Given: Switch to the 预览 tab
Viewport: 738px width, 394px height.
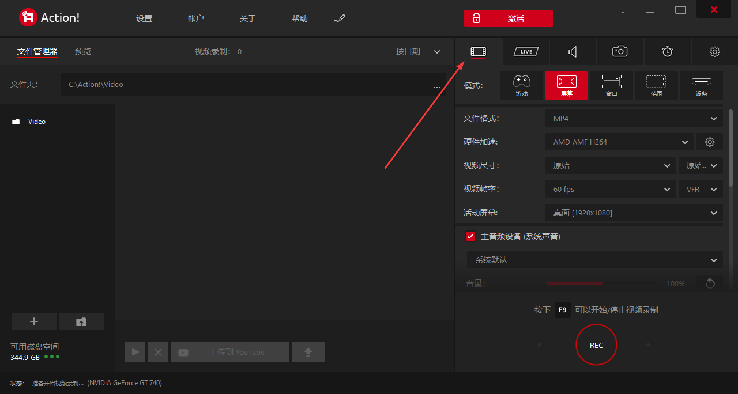Looking at the screenshot, I should [x=83, y=51].
